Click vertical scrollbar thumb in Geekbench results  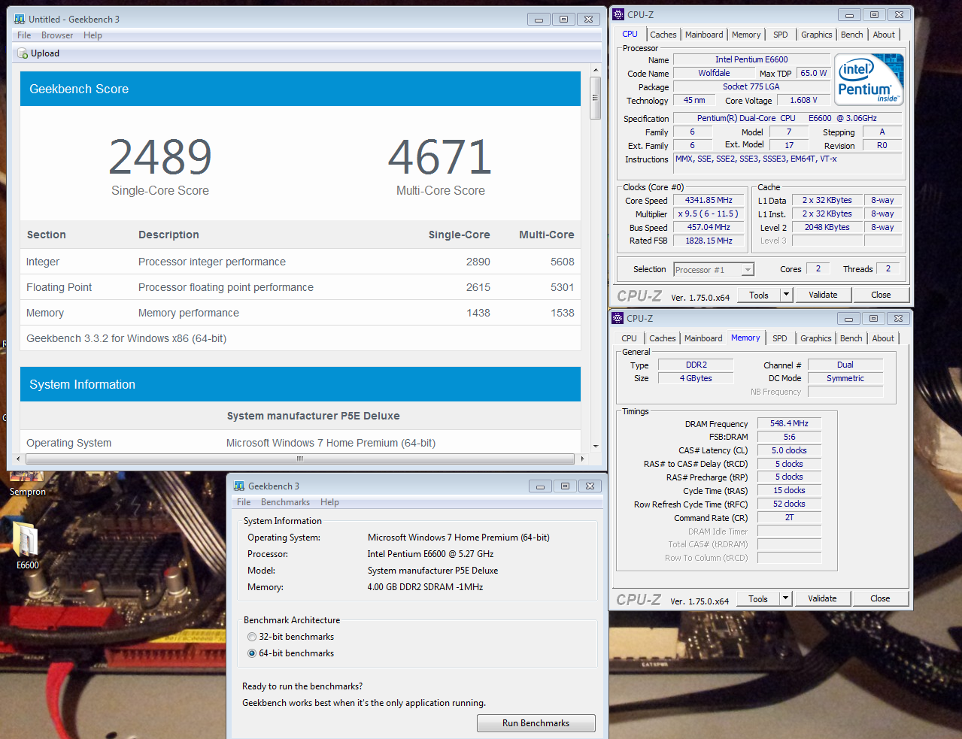pyautogui.click(x=595, y=98)
